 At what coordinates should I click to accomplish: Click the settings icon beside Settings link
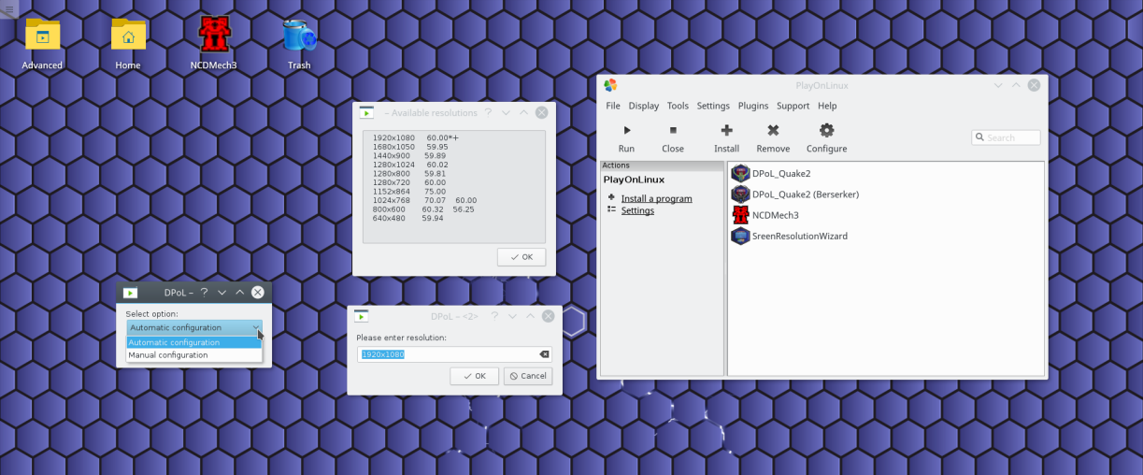(x=611, y=209)
